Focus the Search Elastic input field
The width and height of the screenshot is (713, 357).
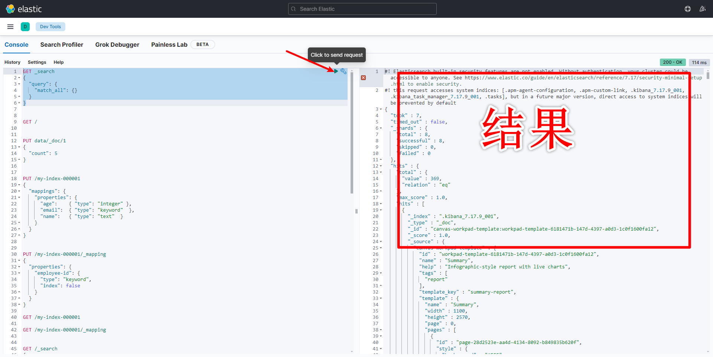click(362, 9)
